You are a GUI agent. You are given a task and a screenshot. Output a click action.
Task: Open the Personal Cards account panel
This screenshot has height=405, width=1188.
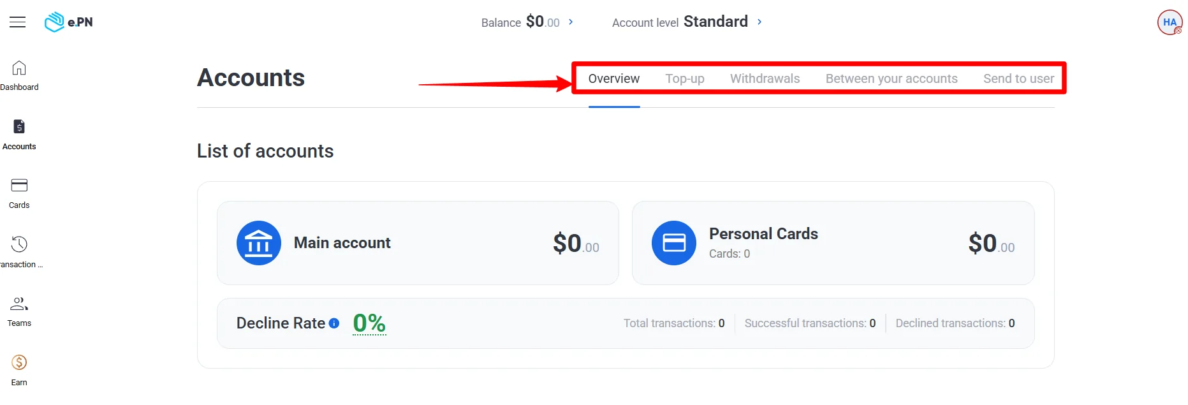[832, 243]
